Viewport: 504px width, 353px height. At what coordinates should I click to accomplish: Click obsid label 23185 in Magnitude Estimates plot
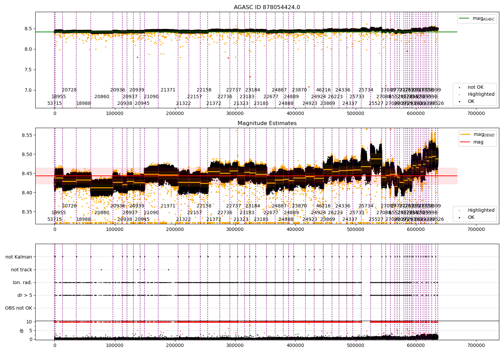(x=261, y=220)
